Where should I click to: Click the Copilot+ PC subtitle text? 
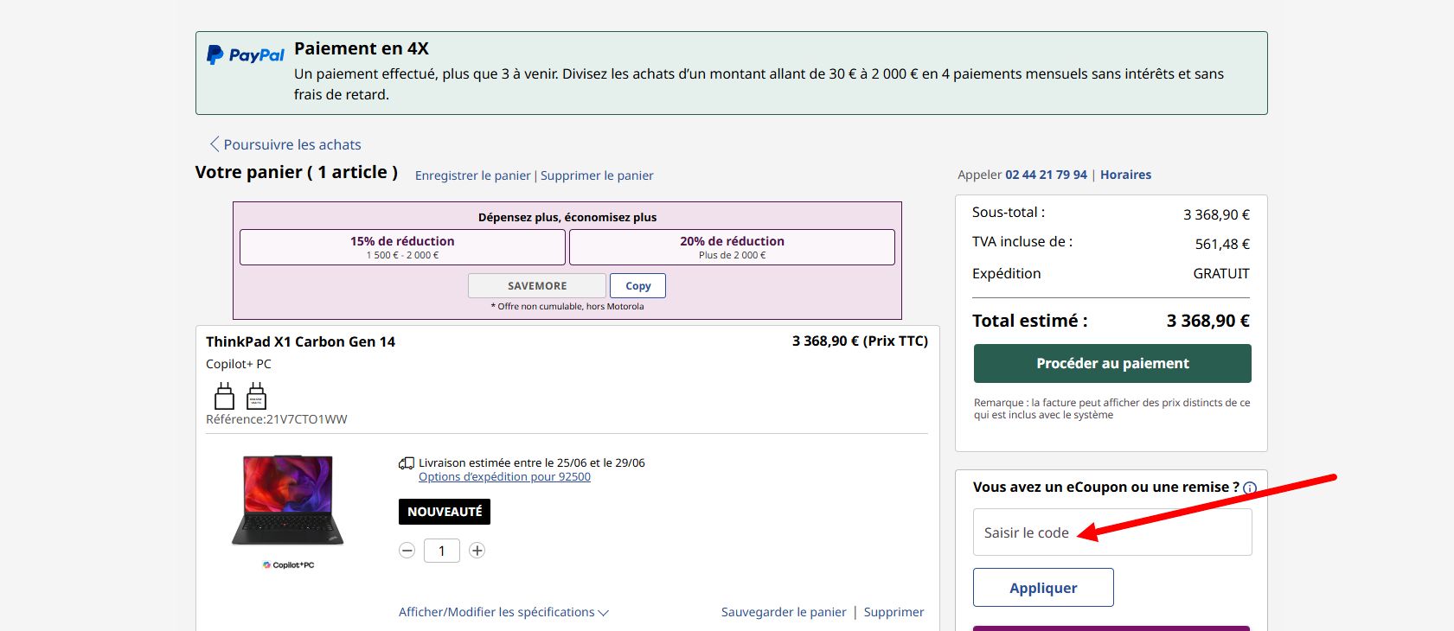click(x=239, y=364)
